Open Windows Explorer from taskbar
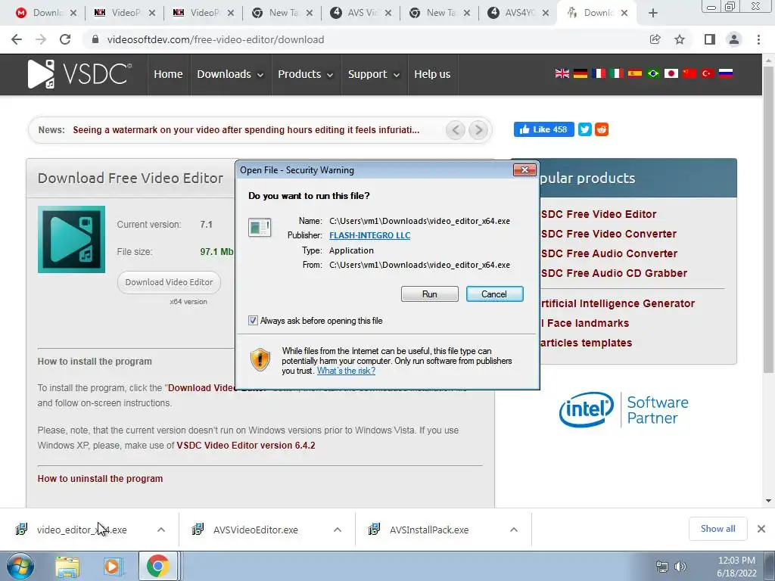This screenshot has height=581, width=775. tap(67, 567)
